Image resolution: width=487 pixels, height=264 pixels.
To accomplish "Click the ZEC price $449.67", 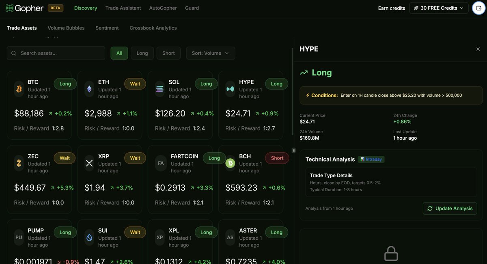I will (30, 188).
